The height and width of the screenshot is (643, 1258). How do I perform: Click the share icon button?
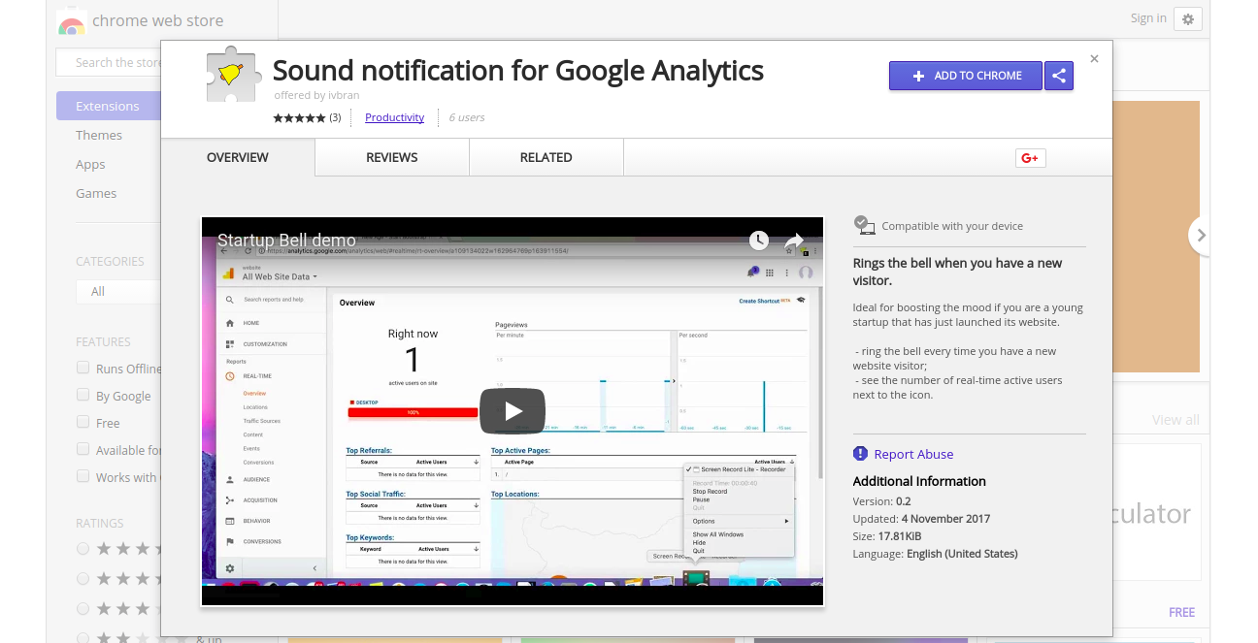pyautogui.click(x=1059, y=76)
